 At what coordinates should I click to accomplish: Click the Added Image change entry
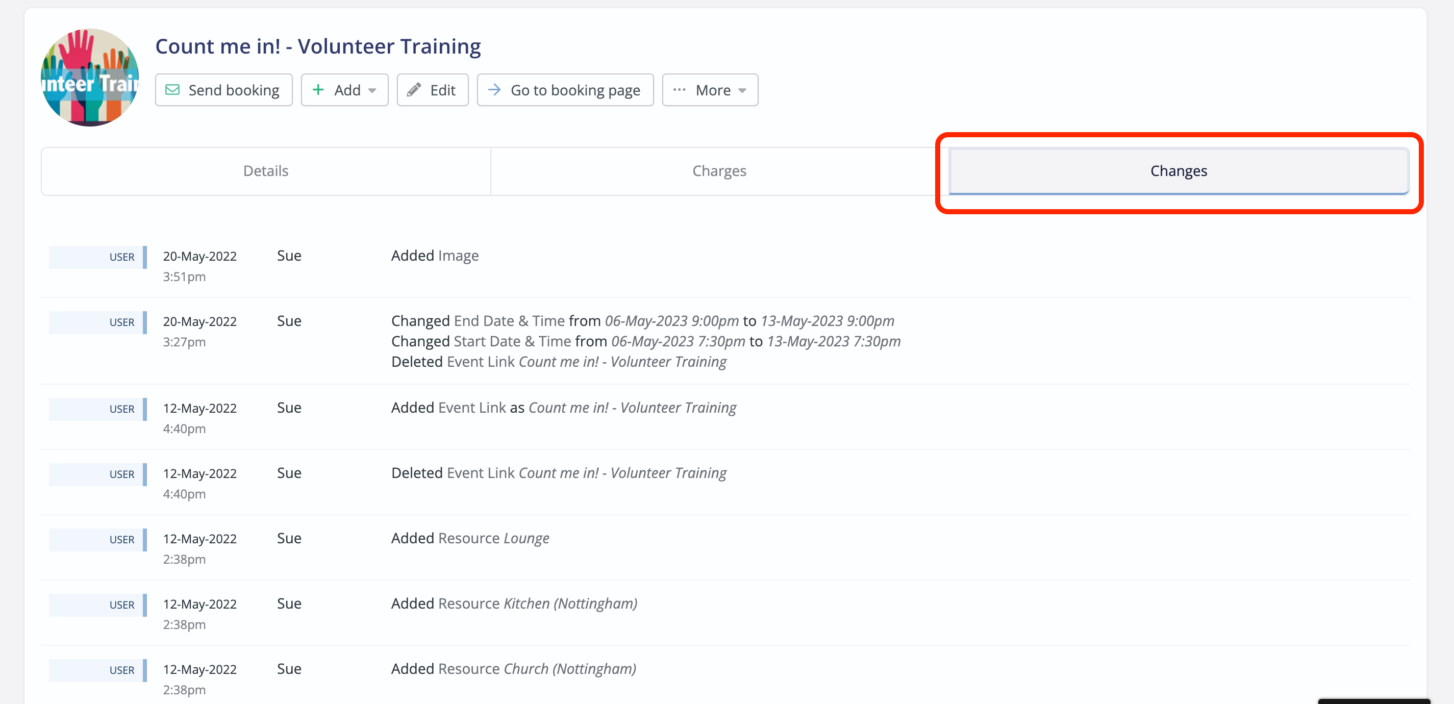pos(435,255)
